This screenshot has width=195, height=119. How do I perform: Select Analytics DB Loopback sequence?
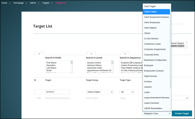[x=131, y=63]
